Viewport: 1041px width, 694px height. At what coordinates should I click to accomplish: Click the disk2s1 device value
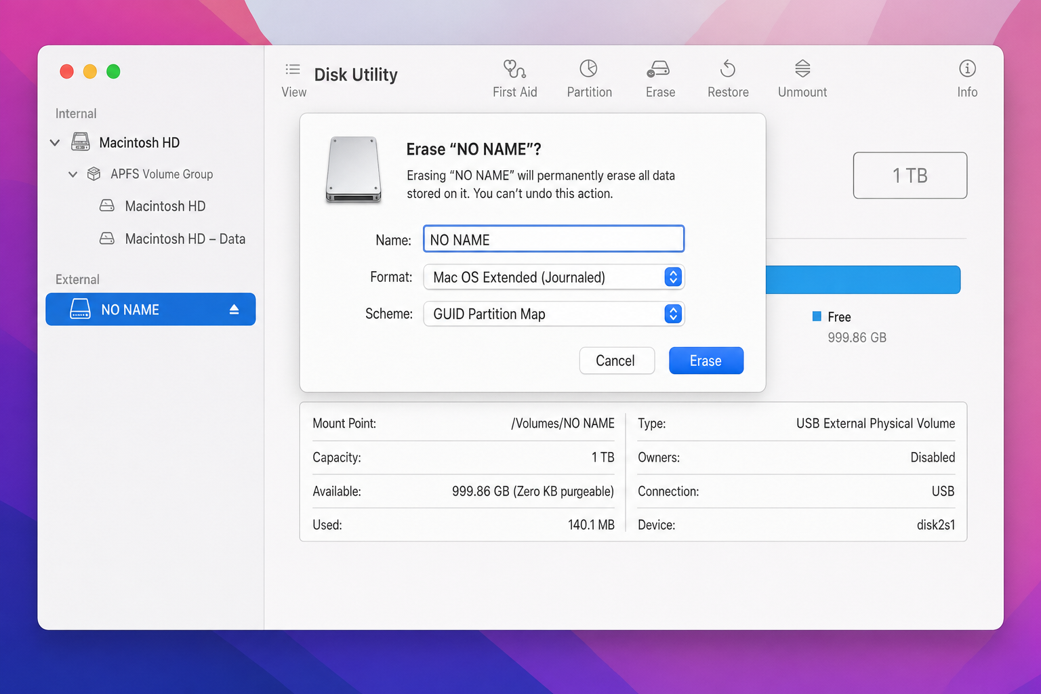click(936, 525)
